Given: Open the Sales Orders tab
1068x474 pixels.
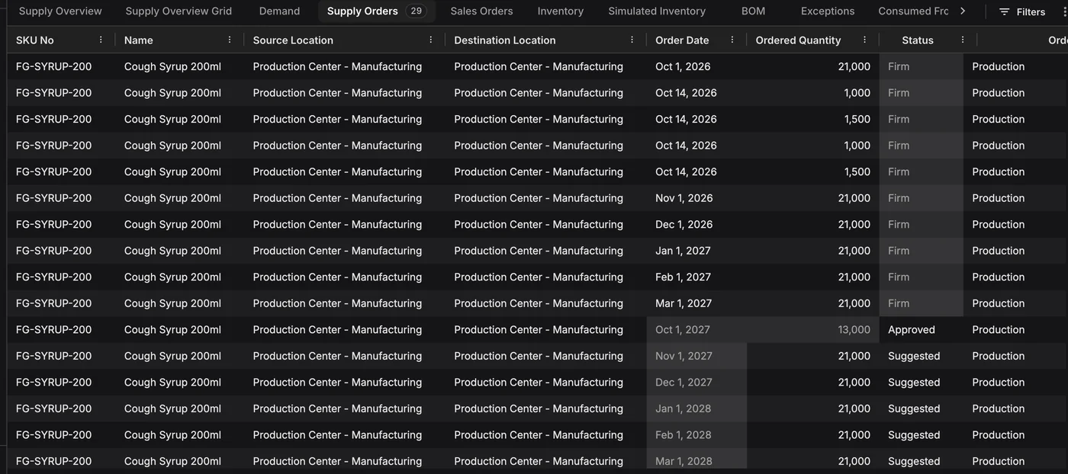Looking at the screenshot, I should click(x=481, y=11).
